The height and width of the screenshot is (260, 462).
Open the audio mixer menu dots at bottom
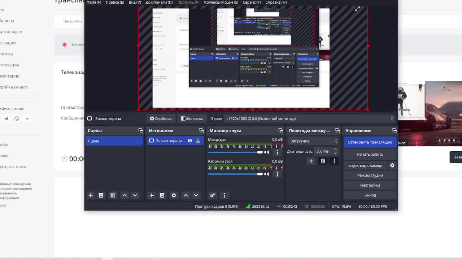(x=224, y=195)
